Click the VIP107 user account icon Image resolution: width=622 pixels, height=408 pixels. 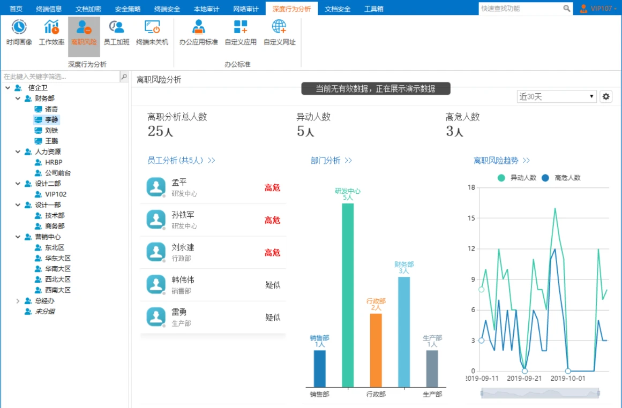coord(583,9)
